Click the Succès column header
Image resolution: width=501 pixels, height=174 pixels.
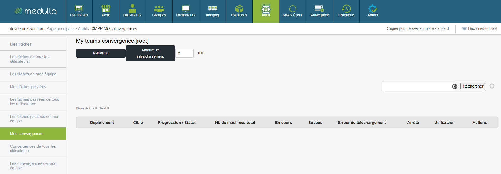(x=315, y=123)
